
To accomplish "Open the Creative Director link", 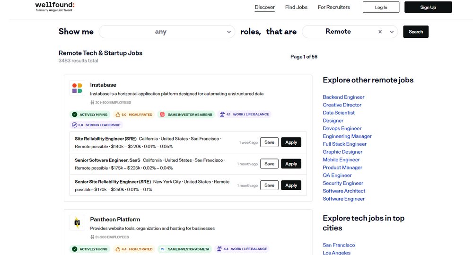I will (x=342, y=105).
